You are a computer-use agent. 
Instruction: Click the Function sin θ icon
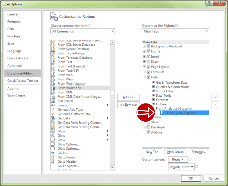point(53,105)
